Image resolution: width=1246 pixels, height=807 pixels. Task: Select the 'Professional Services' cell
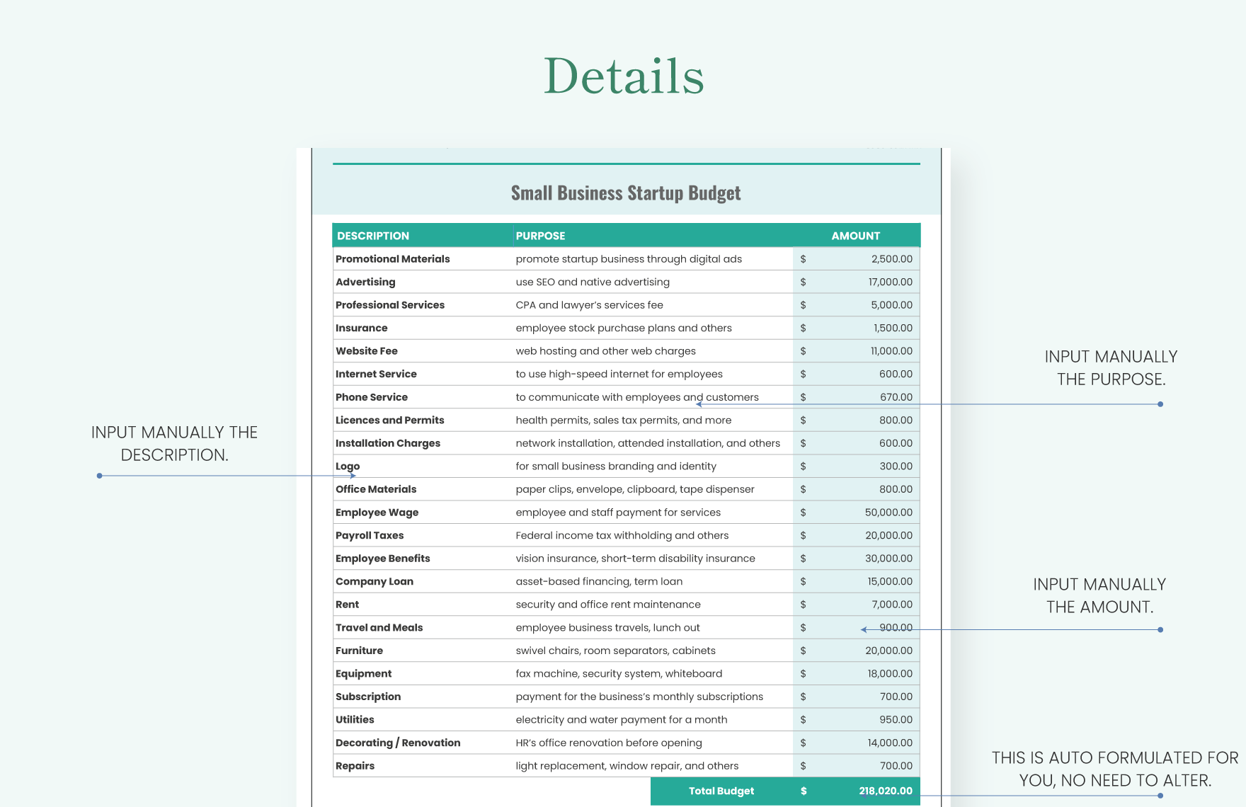click(390, 305)
